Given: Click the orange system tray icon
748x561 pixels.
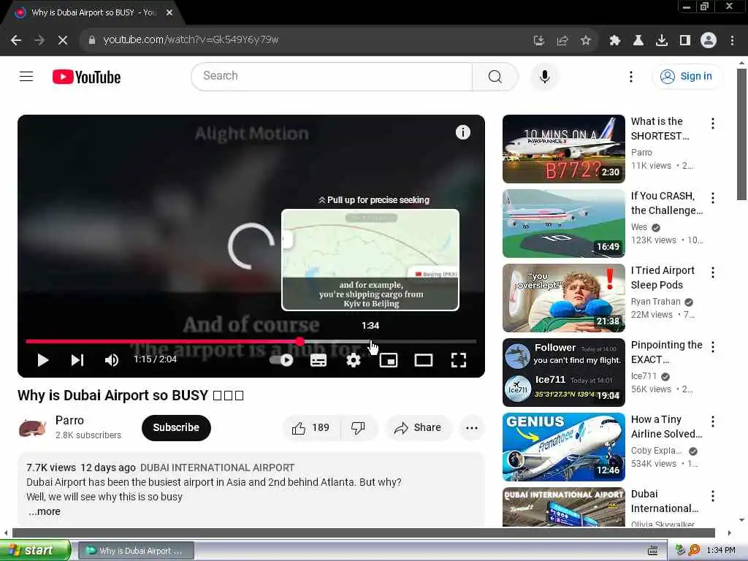Looking at the screenshot, I should click(694, 550).
